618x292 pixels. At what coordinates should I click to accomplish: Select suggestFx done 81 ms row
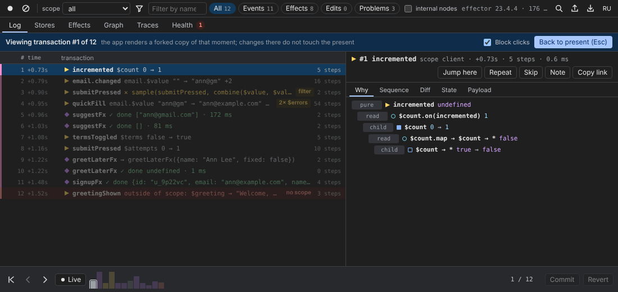pos(172,126)
